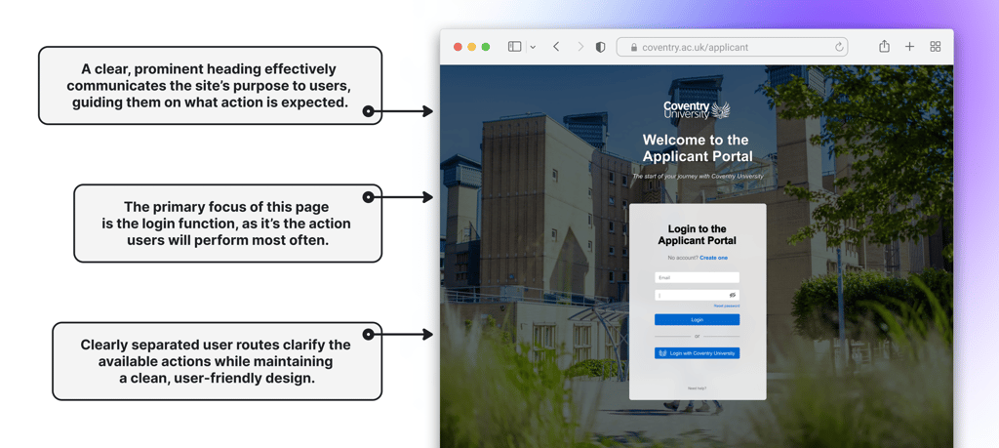
Task: Click the Login to the Applicant Portal heading
Action: (697, 234)
